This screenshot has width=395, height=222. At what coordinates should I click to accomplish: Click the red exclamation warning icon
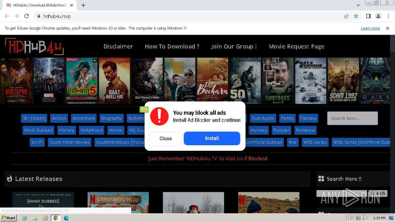tap(159, 116)
